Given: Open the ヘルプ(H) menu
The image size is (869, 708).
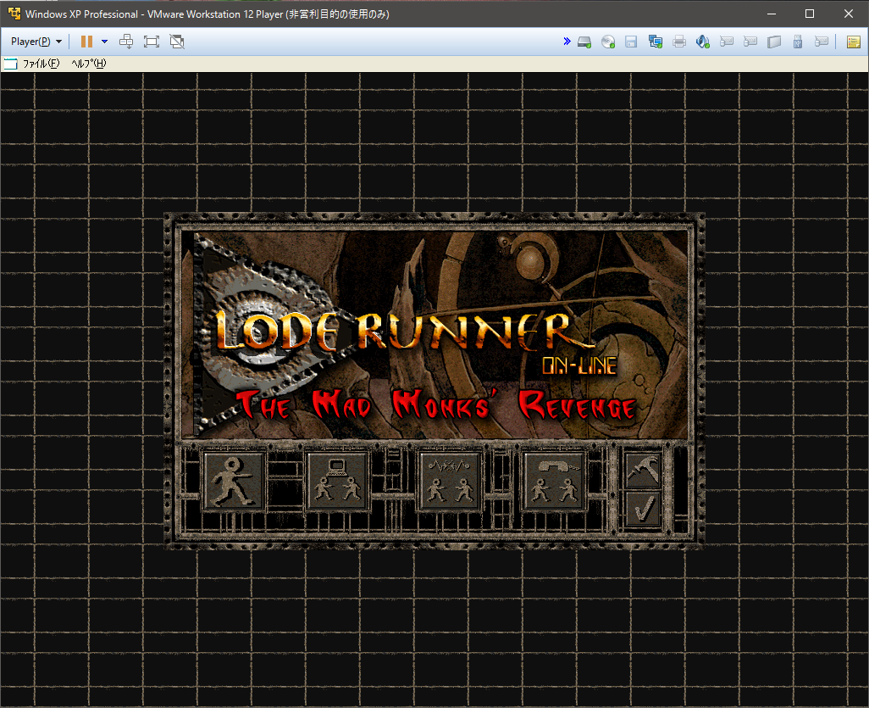Looking at the screenshot, I should point(89,64).
